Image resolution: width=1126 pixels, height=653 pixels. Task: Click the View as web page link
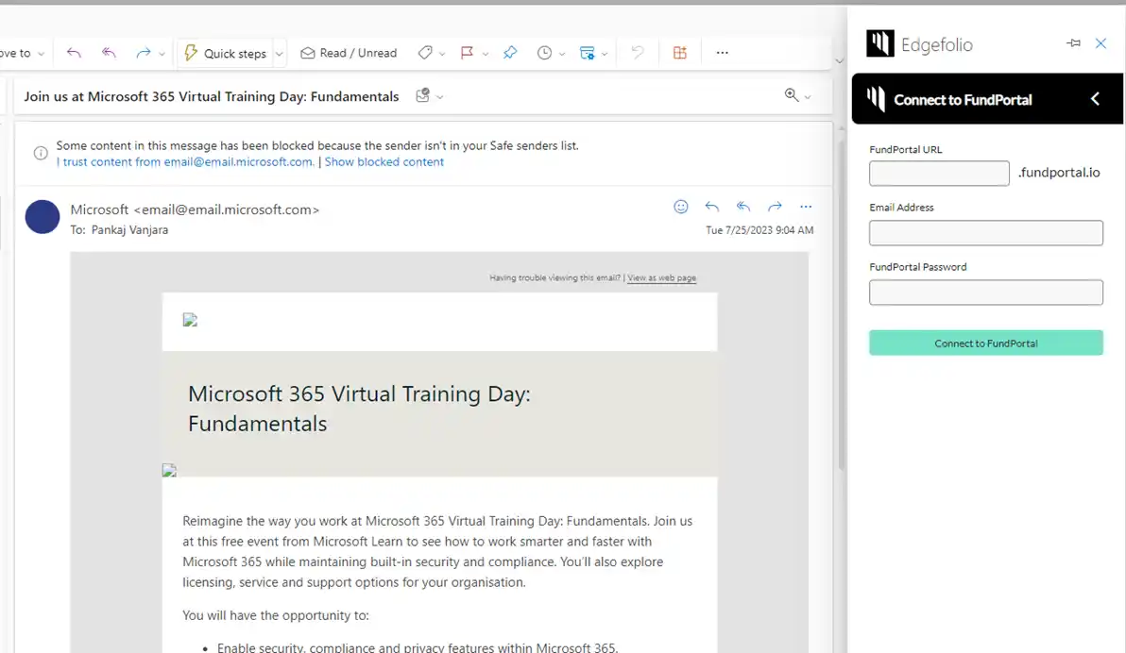(661, 277)
